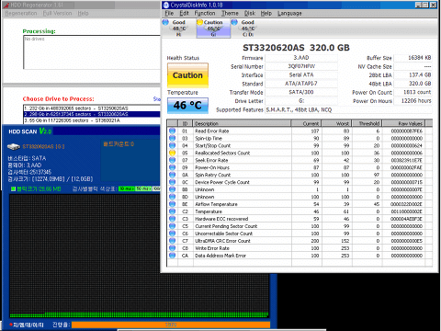Click the orange progress bar in HDD Scan
The image size is (441, 331).
pos(171,325)
